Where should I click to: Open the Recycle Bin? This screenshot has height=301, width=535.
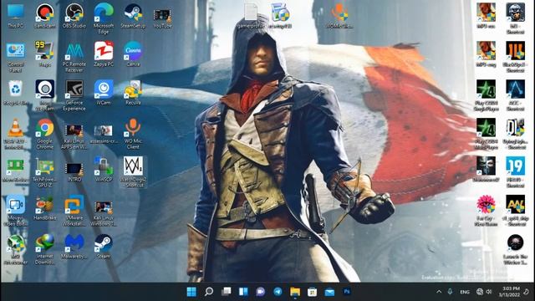tap(15, 93)
